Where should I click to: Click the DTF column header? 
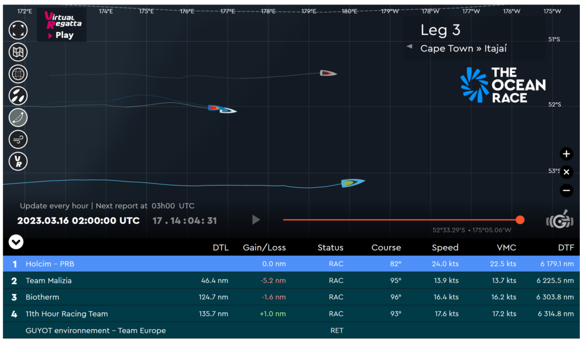tap(566, 248)
